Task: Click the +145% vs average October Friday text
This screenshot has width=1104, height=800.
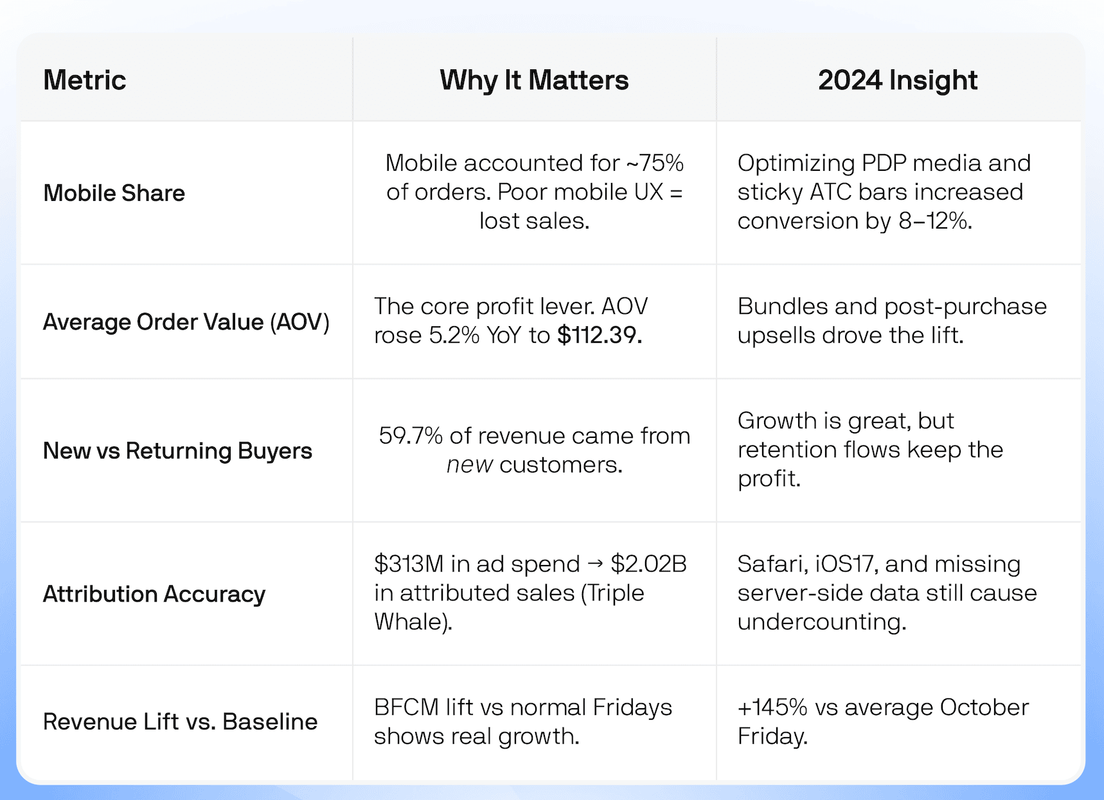Action: (882, 721)
